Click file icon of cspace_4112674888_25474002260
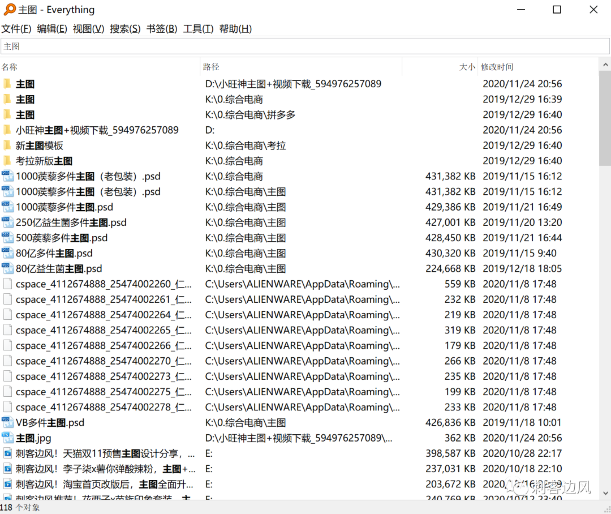Image resolution: width=611 pixels, height=514 pixels. point(7,284)
